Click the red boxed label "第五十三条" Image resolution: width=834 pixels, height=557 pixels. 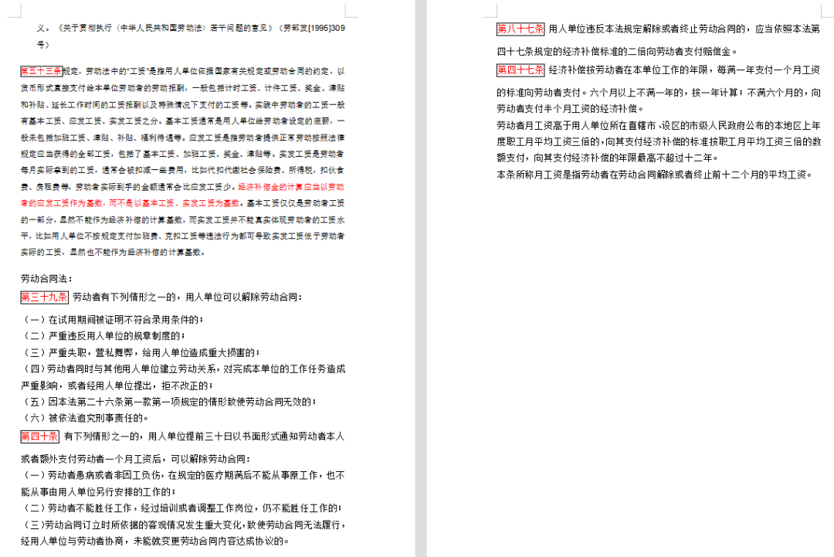[x=42, y=71]
